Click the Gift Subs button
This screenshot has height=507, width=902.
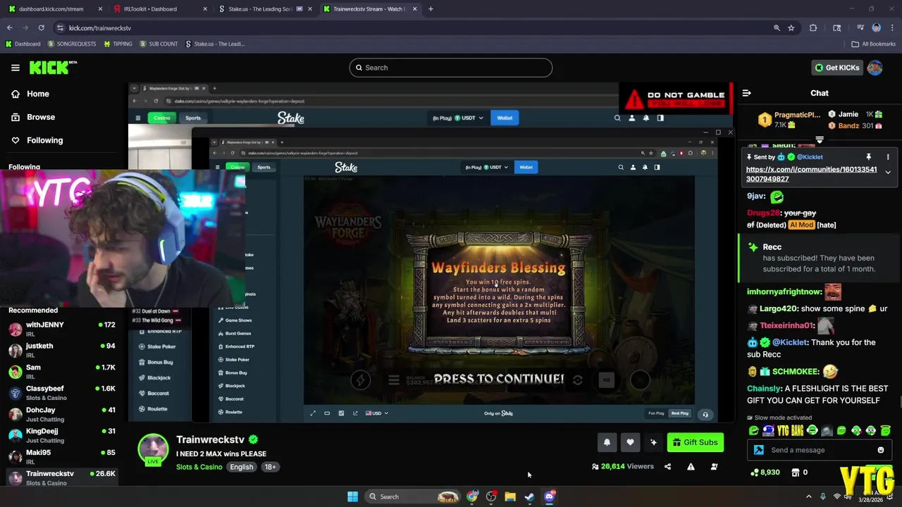695,442
